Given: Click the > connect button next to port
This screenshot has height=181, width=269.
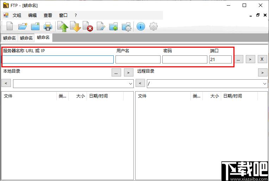Looking at the screenshot, I should pos(250,59).
